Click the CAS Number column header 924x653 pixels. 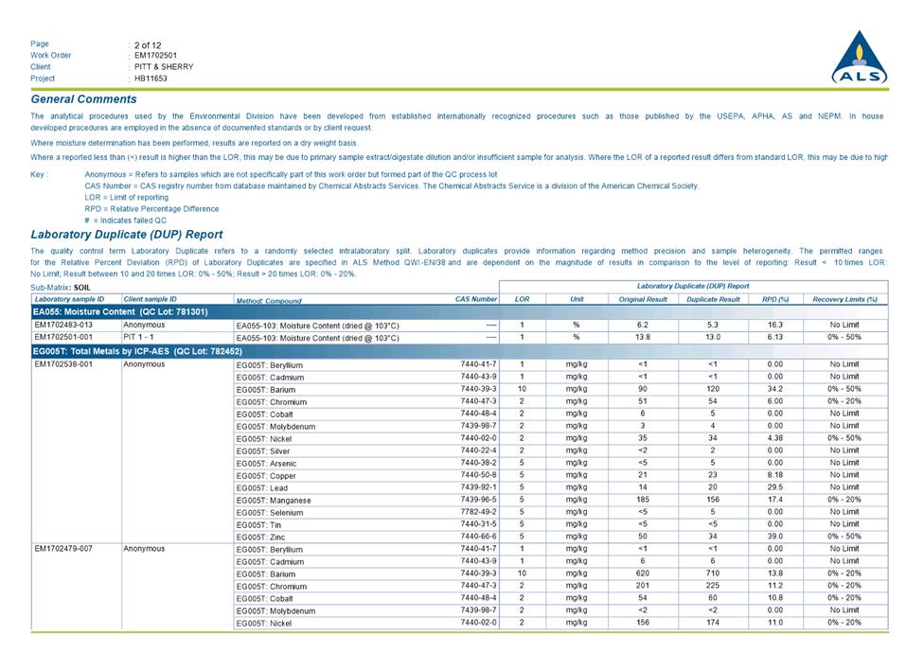click(476, 299)
